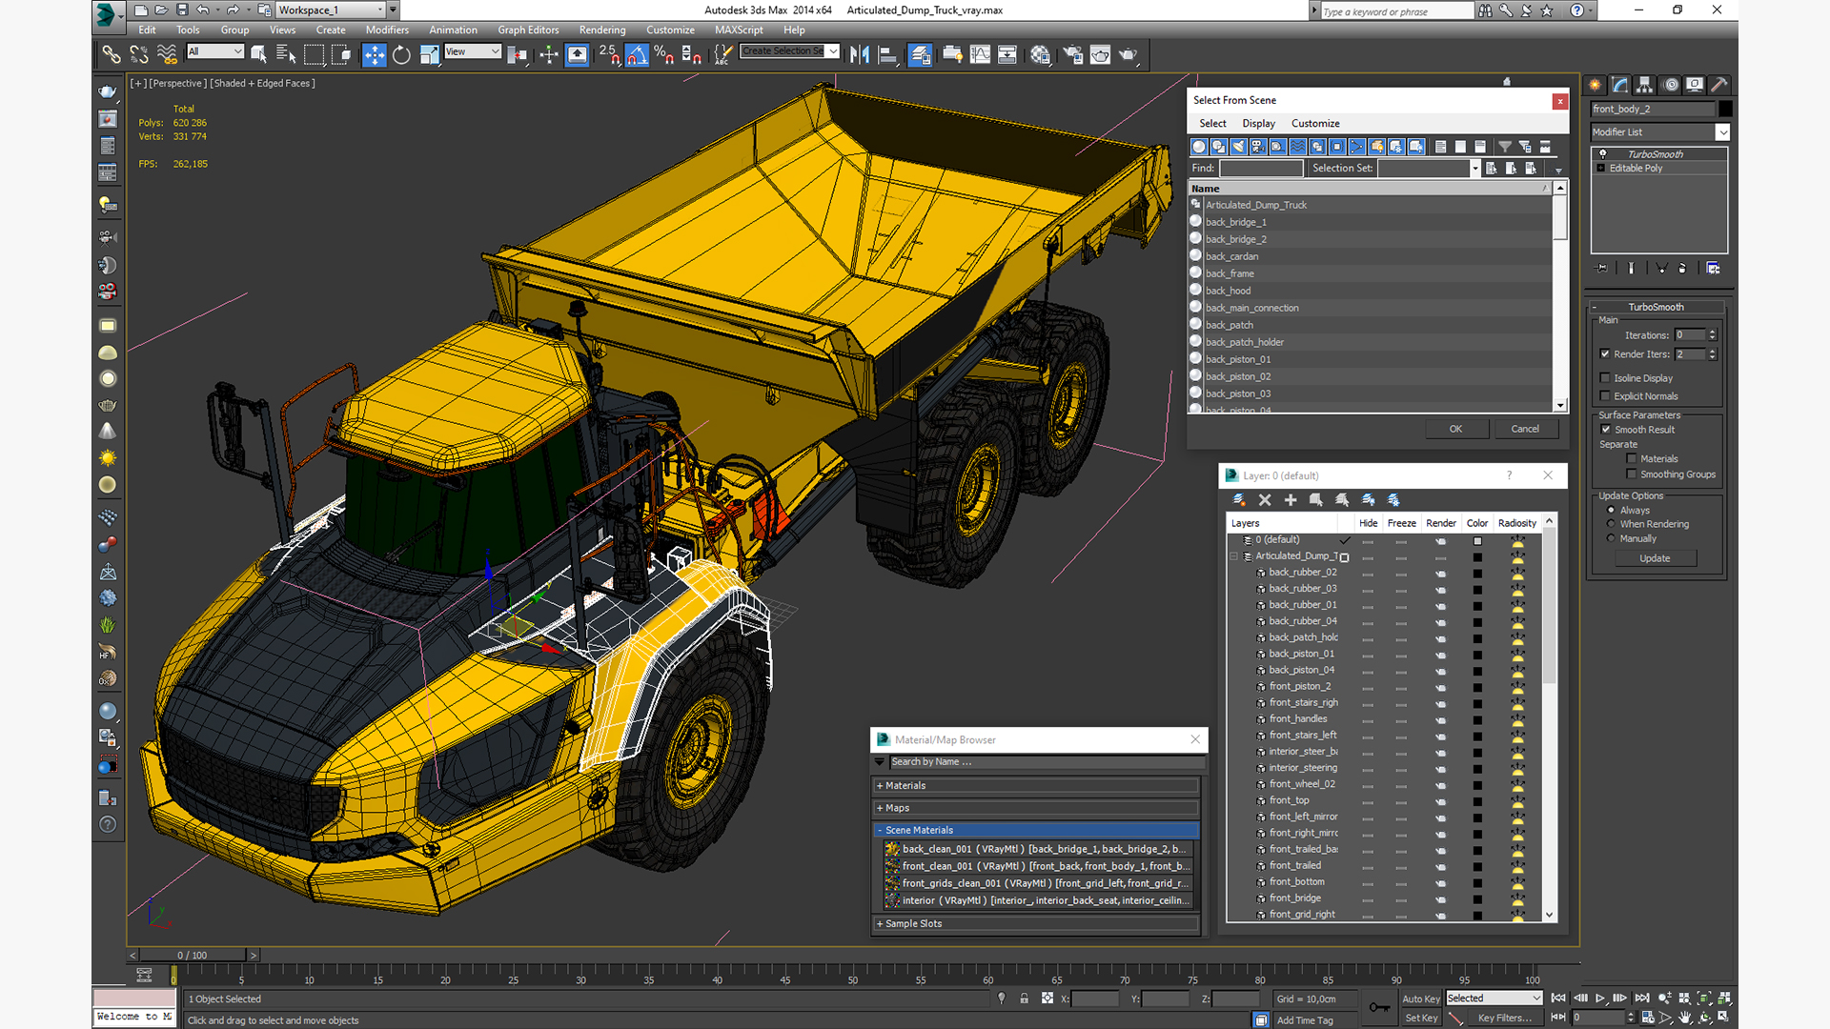Click Configure Modifier Sets icon
The height and width of the screenshot is (1029, 1830).
point(1713,269)
